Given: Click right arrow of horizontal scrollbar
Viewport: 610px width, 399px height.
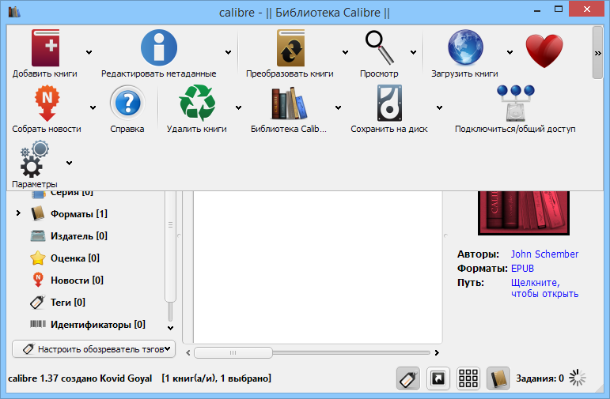Looking at the screenshot, I should [437, 352].
